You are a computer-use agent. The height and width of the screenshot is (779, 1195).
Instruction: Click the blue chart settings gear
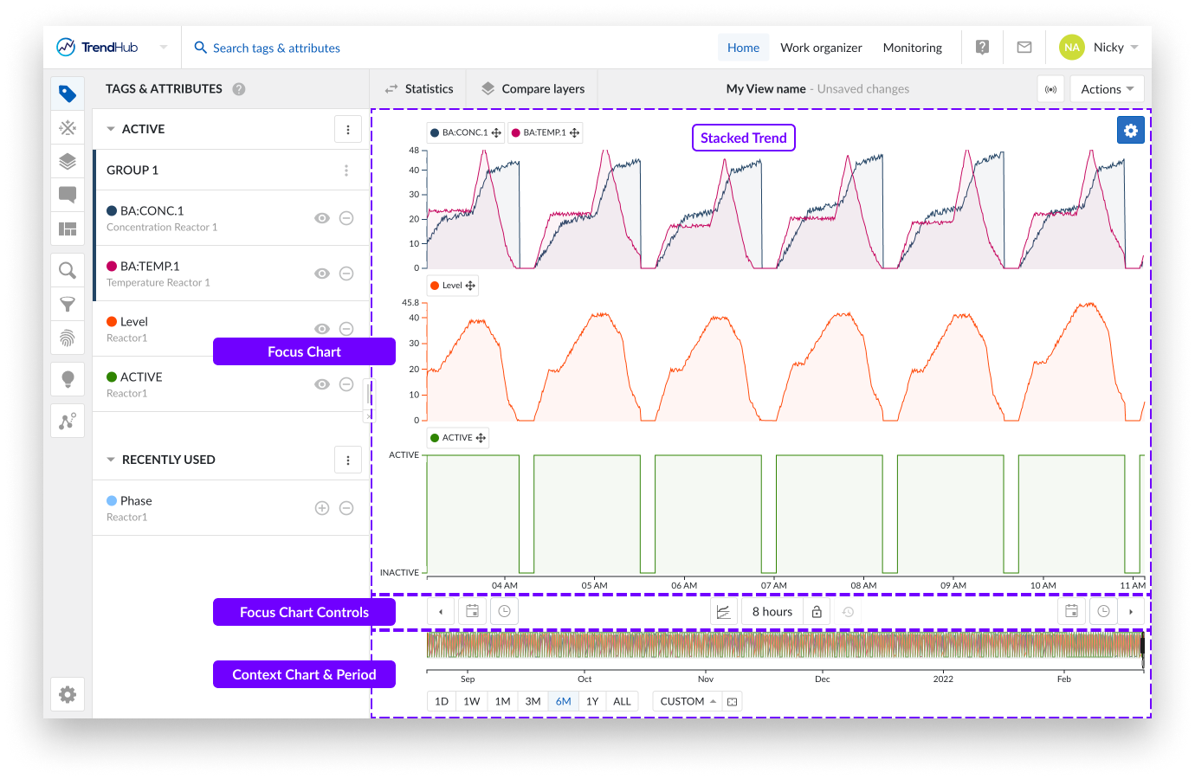[x=1130, y=131]
